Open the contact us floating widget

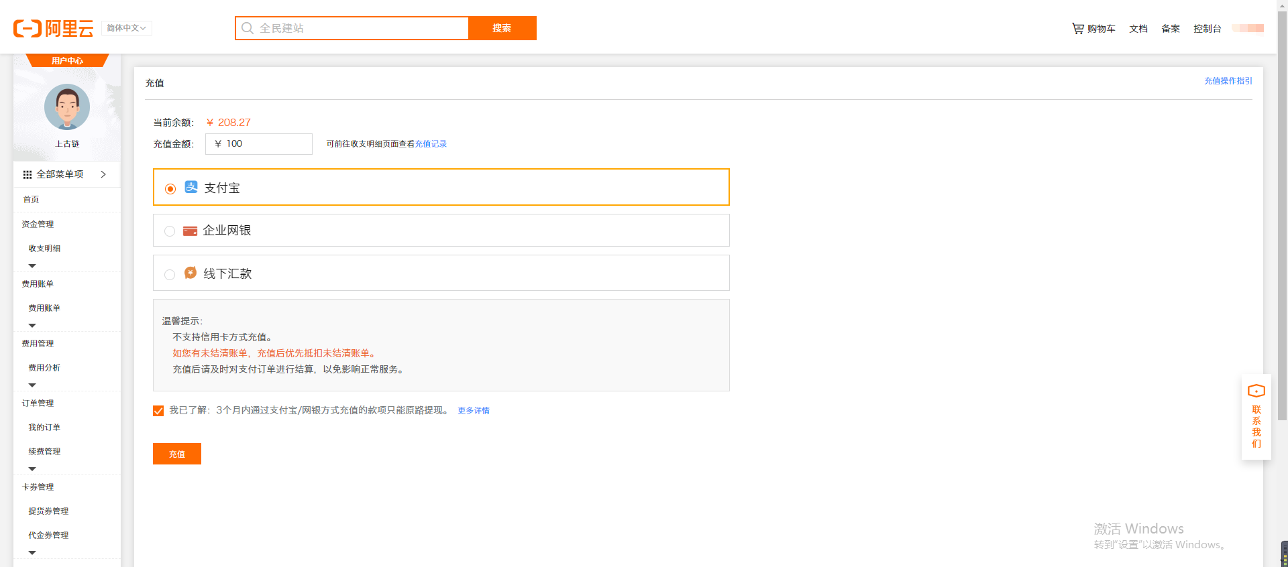1256,417
